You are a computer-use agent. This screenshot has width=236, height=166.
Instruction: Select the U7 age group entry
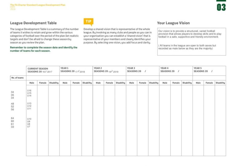[29, 127]
